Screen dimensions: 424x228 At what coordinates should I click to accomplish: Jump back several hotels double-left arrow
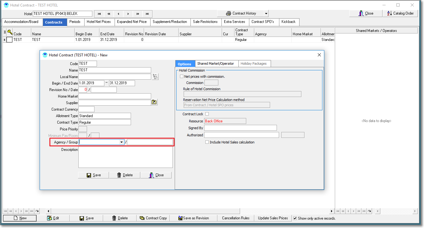(x=109, y=14)
